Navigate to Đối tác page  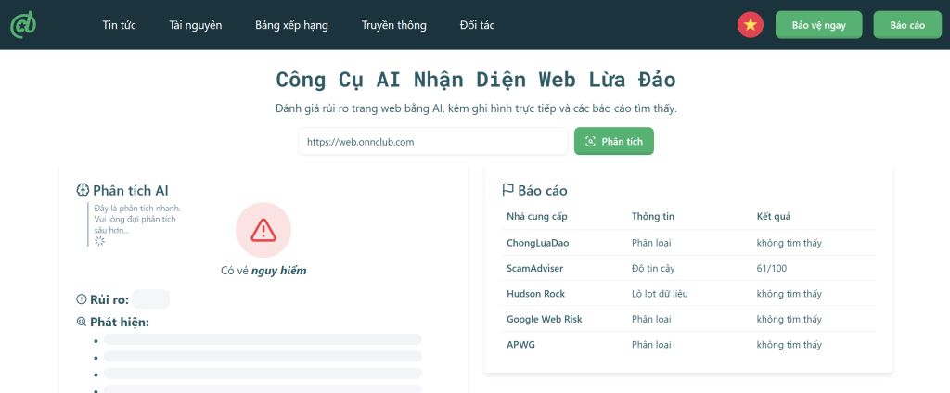(x=477, y=25)
